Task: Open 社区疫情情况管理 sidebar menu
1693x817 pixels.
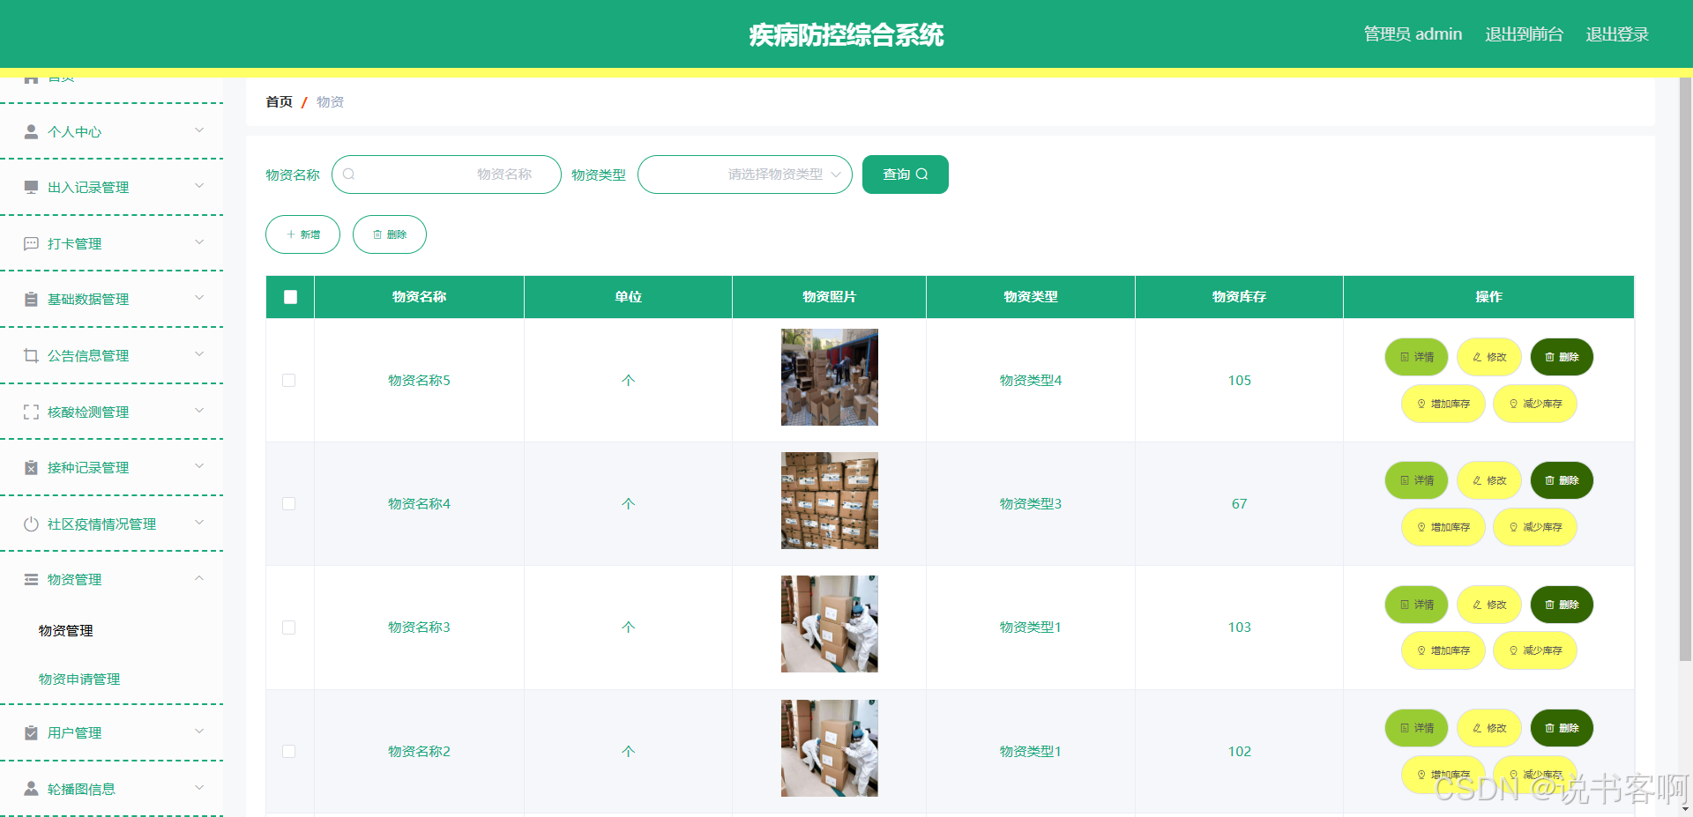Action: [x=112, y=524]
